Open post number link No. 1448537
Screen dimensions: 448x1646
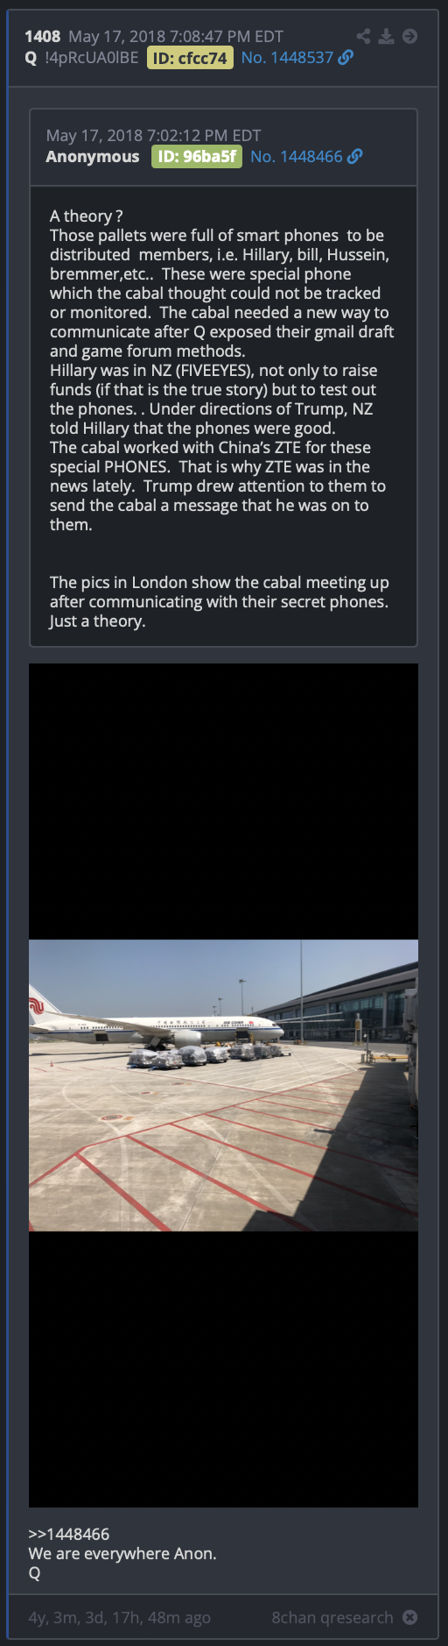tap(288, 58)
